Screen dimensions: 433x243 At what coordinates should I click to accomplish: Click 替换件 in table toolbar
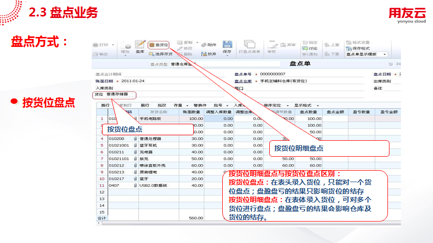click(200, 105)
